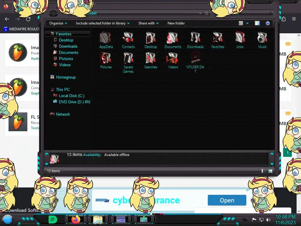Select DVD Drive (D:) in navigation pane

click(x=74, y=102)
